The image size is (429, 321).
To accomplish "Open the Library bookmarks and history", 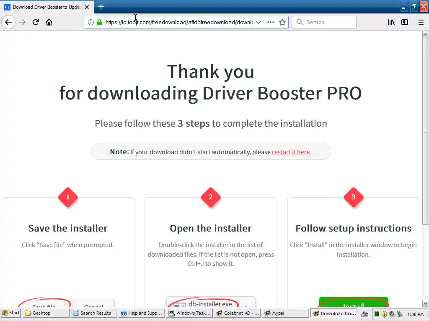I will tap(392, 22).
